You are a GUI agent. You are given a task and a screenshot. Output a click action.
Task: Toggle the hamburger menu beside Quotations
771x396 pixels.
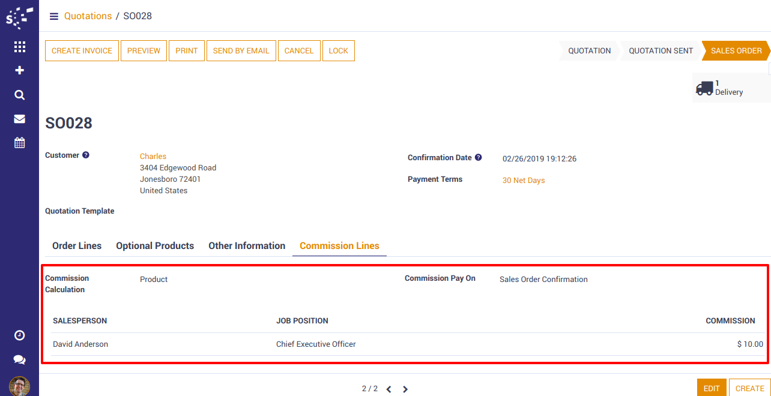point(54,16)
